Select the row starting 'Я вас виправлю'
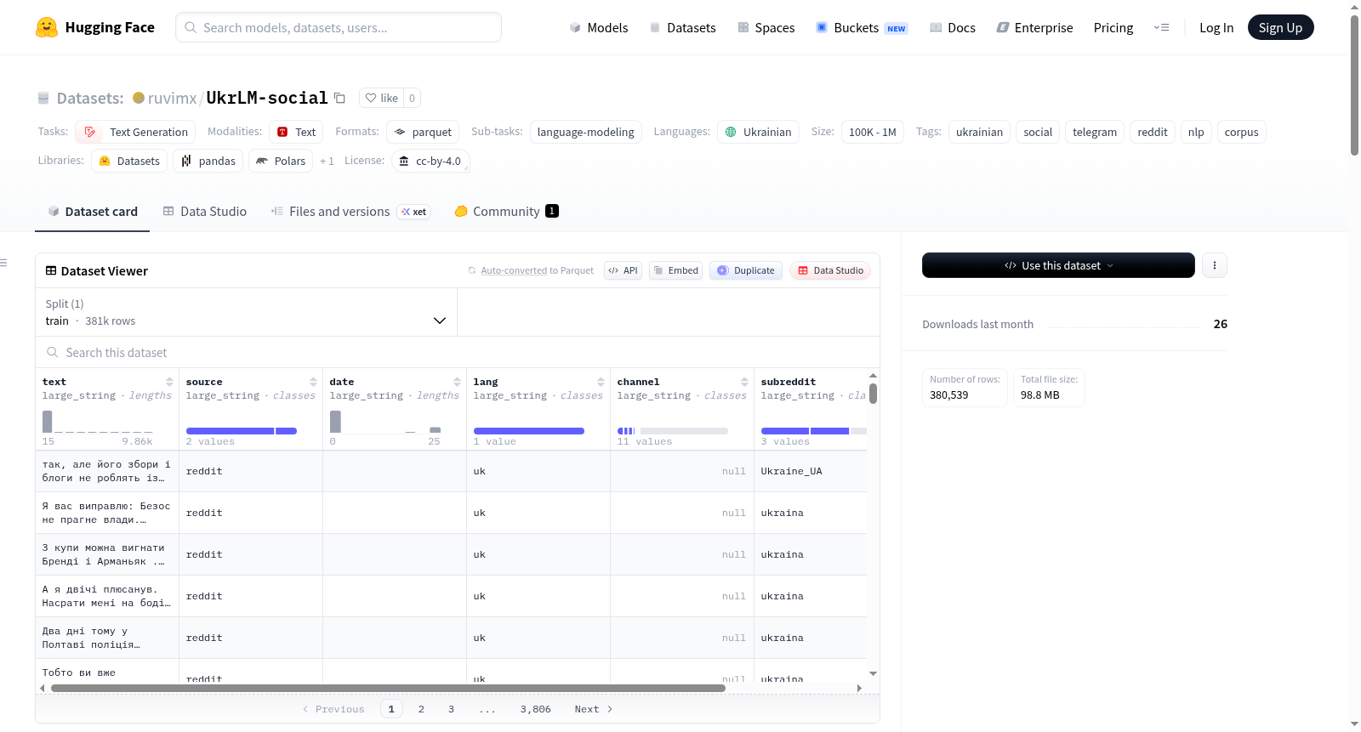Image resolution: width=1361 pixels, height=732 pixels. [451, 513]
